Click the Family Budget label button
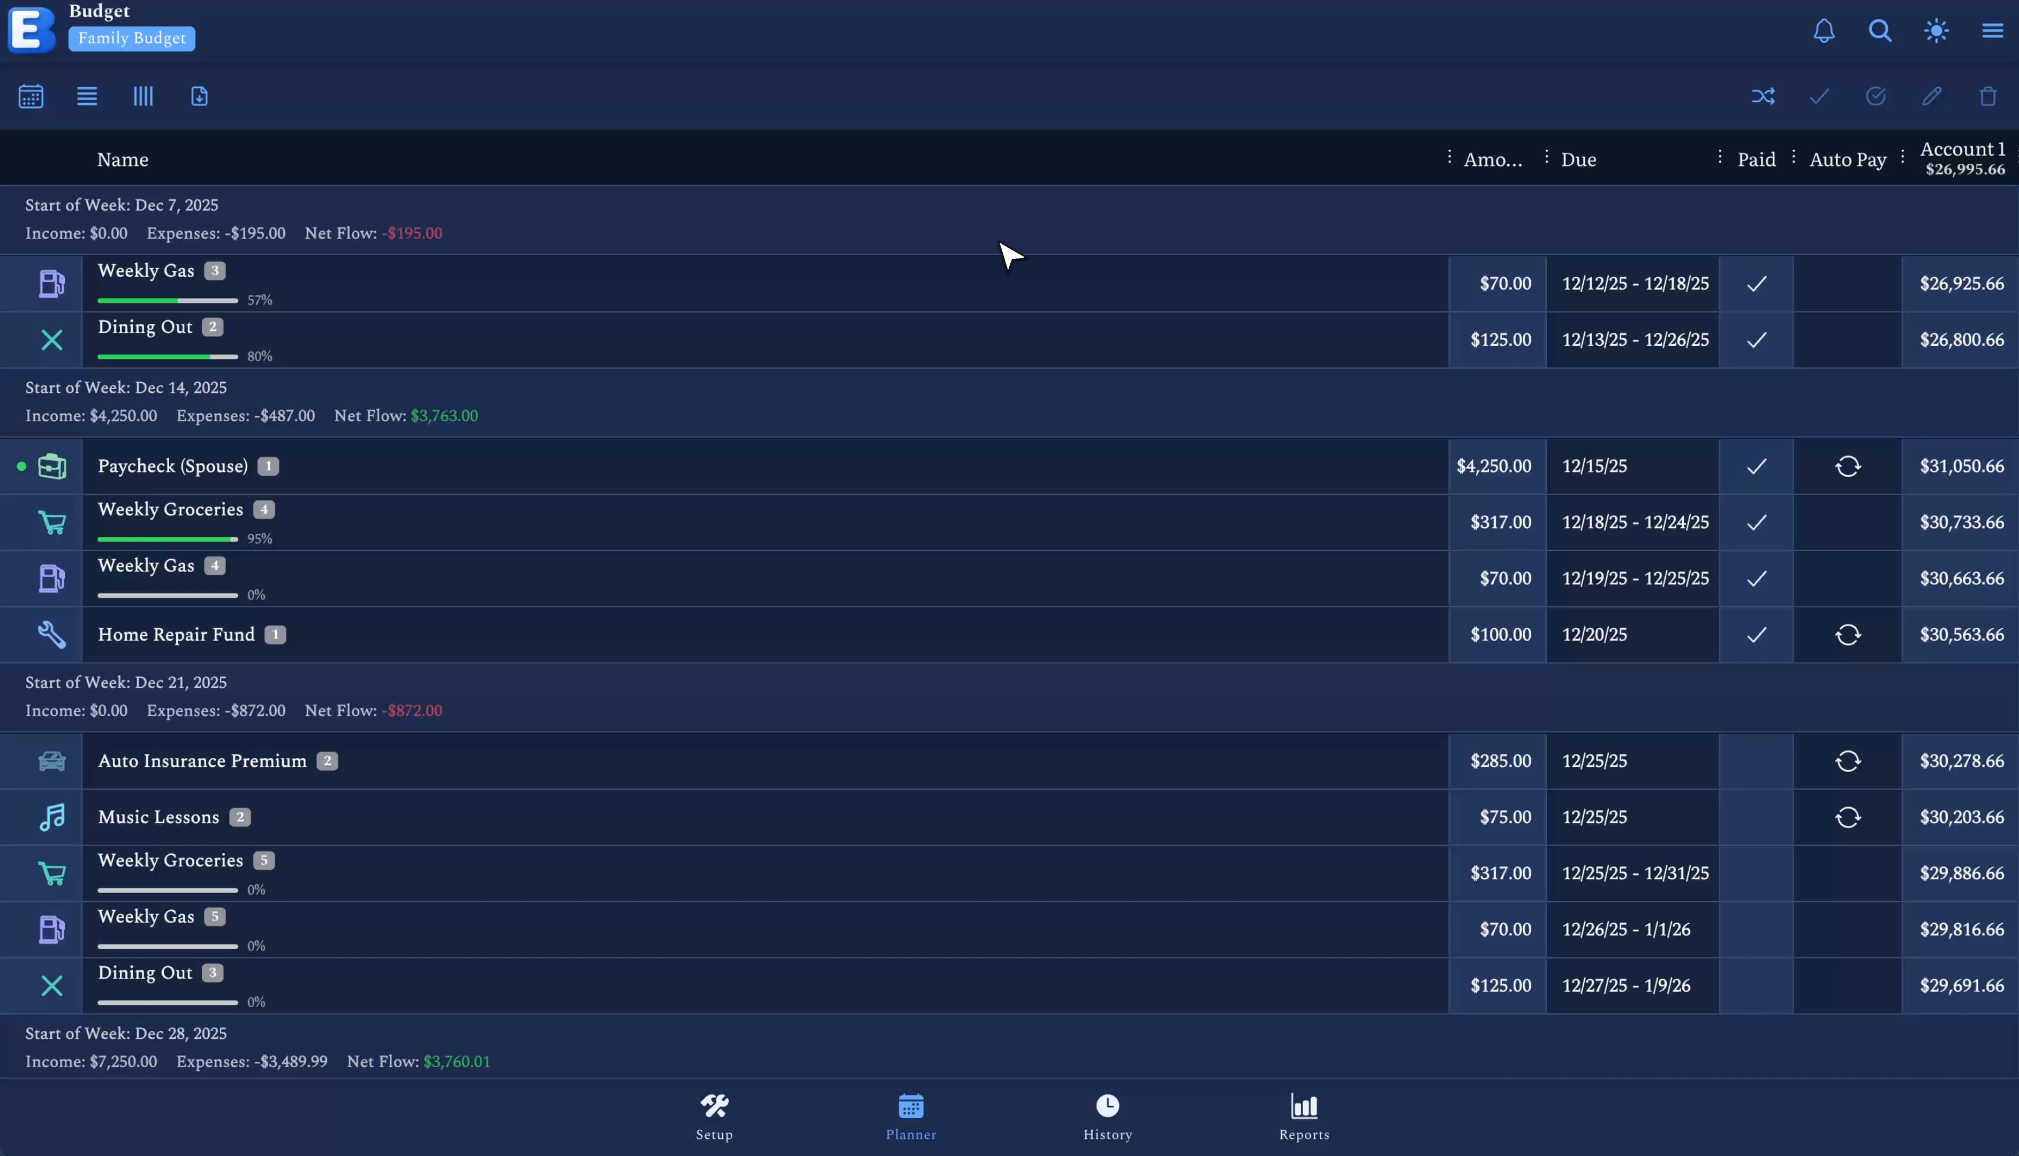Screen dimensions: 2019x1156 132,38
